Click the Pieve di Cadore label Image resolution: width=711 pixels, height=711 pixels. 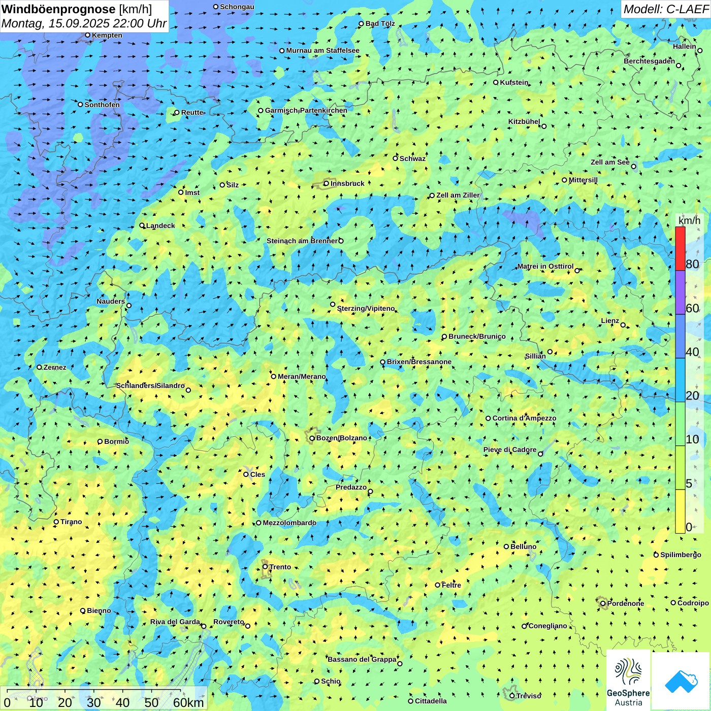(x=510, y=449)
